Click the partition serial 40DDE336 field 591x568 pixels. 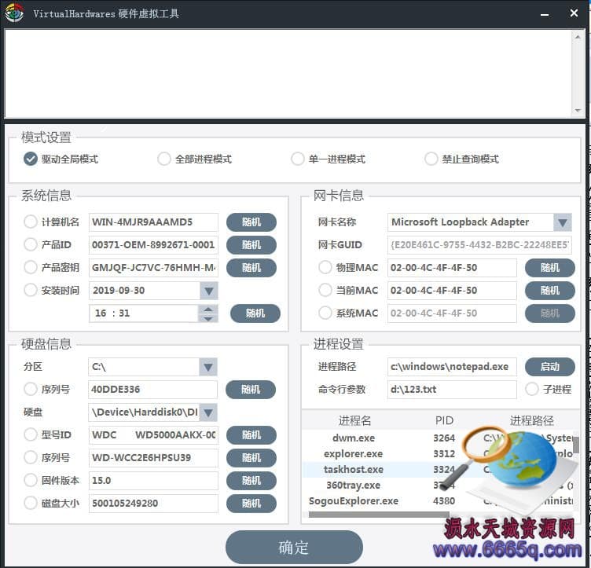click(152, 390)
